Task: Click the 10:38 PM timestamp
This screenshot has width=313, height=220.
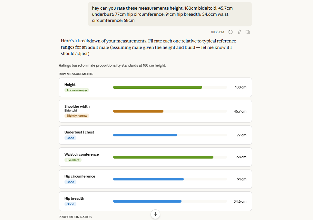Action: (x=217, y=32)
